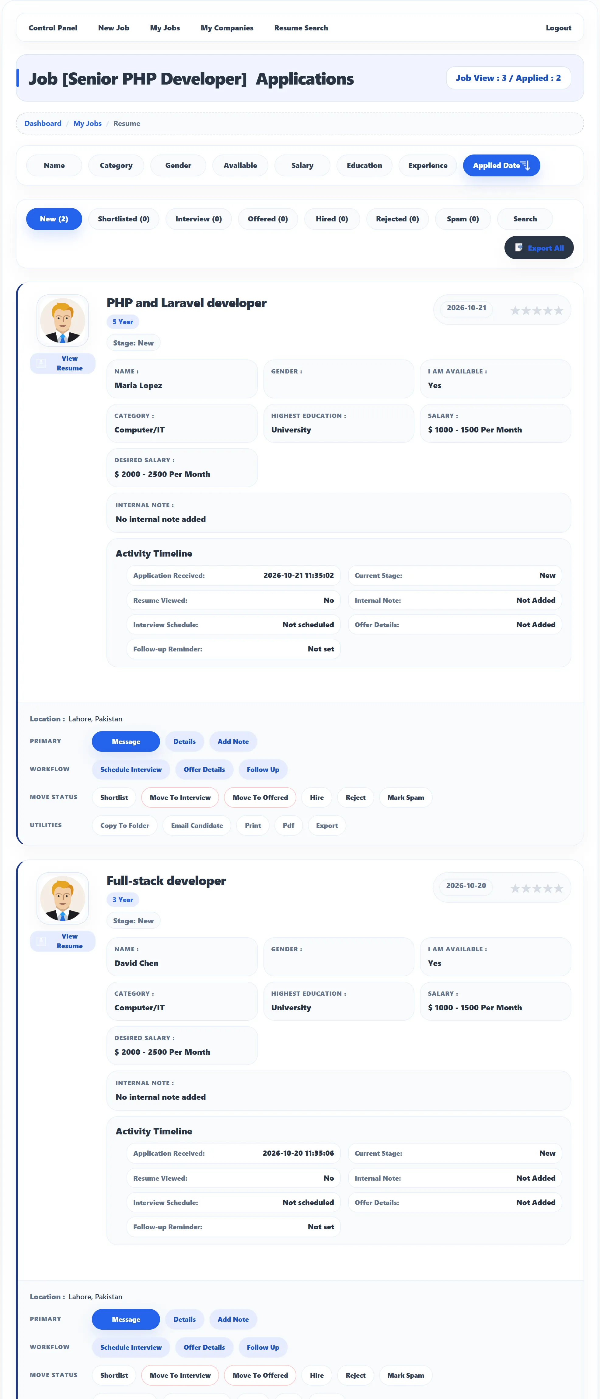Click the Logout link
Viewport: 600px width, 1399px height.
click(x=558, y=28)
